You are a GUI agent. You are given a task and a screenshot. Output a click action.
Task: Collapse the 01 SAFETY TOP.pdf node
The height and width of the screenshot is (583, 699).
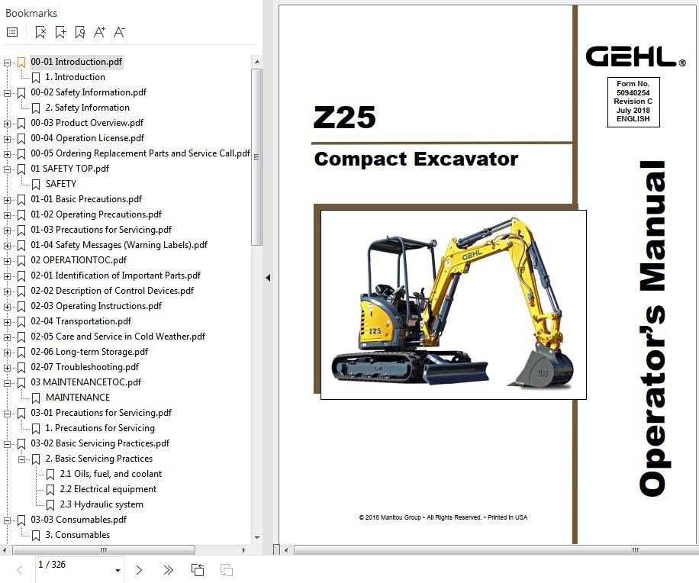[7, 169]
